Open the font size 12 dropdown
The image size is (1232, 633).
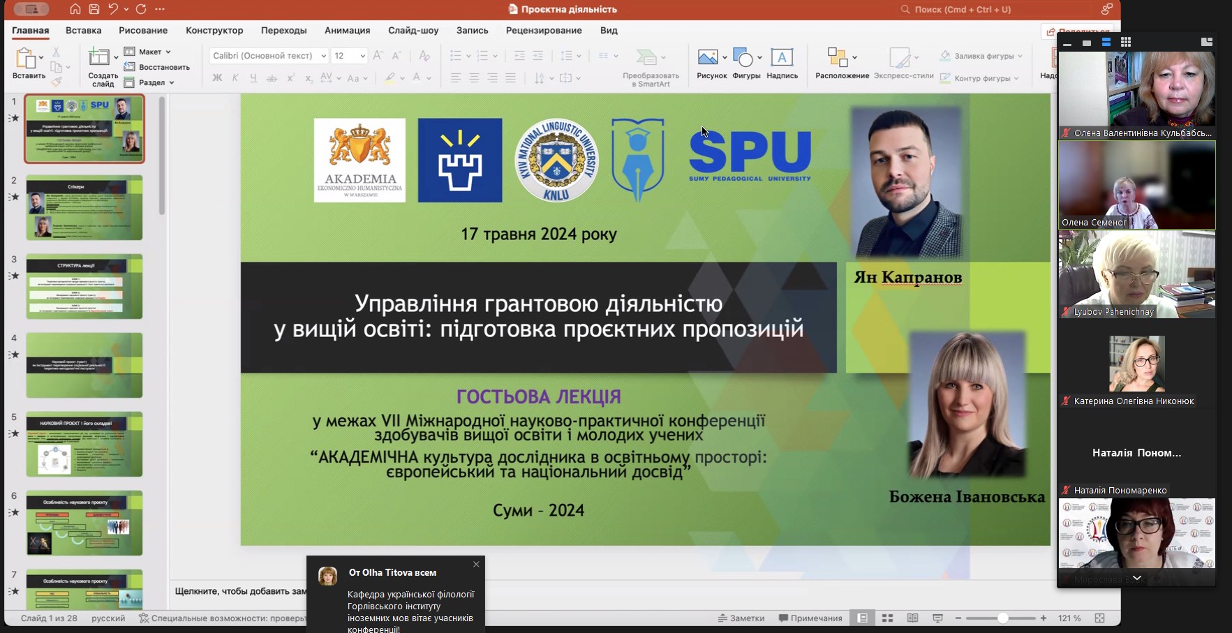[349, 56]
